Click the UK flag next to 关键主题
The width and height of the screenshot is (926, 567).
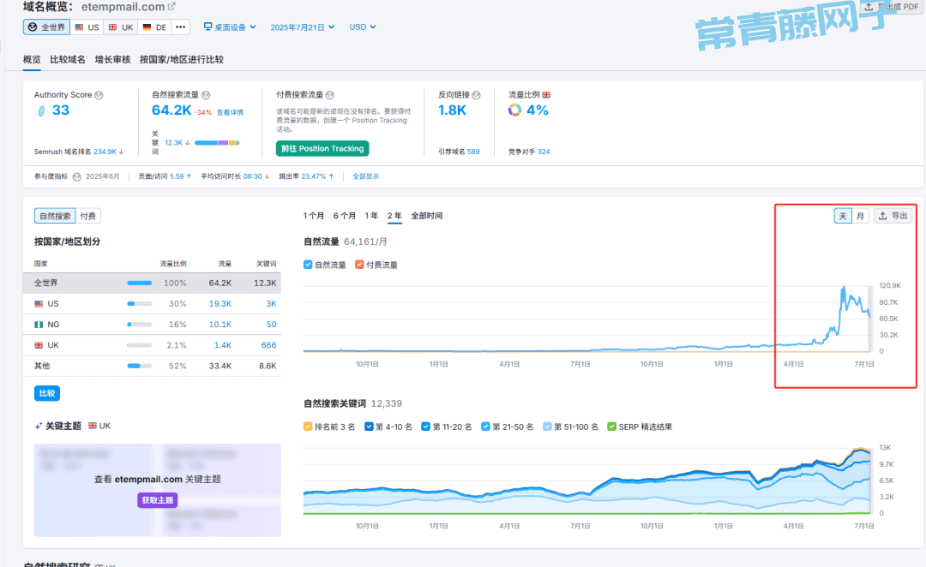(x=93, y=426)
